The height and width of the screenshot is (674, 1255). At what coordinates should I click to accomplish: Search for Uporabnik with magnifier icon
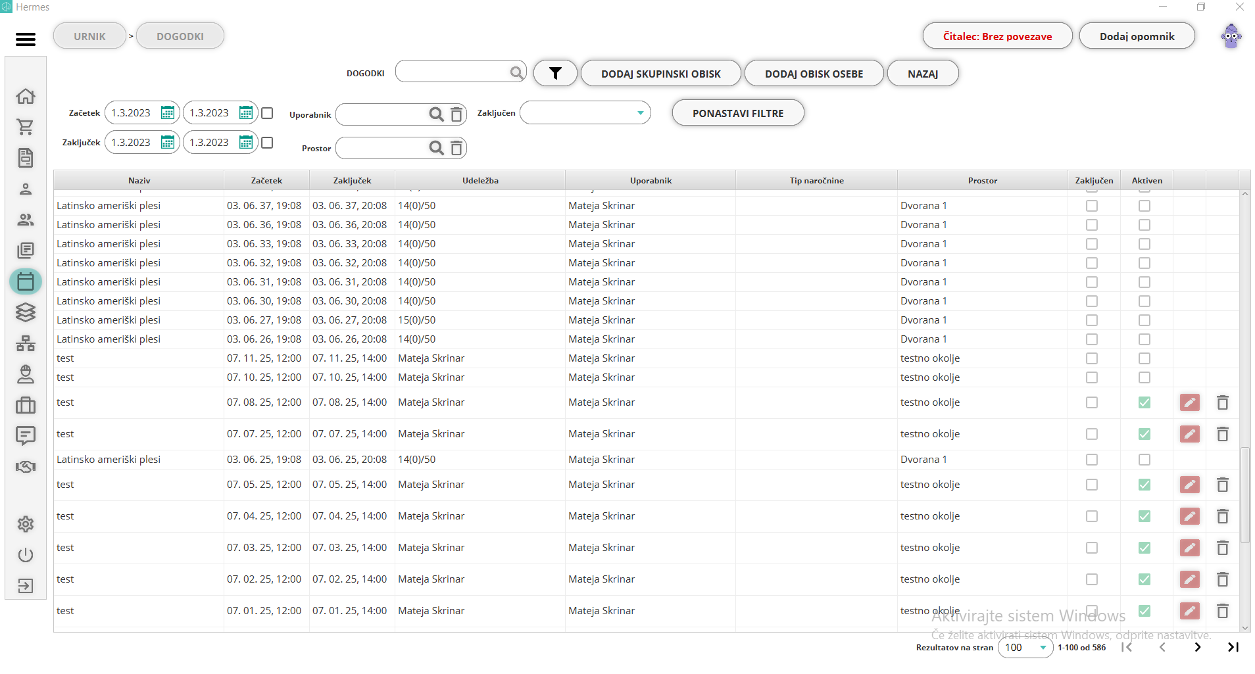pyautogui.click(x=436, y=114)
